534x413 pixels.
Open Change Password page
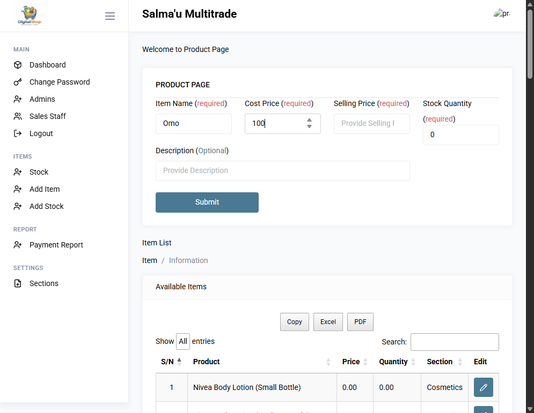[60, 82]
